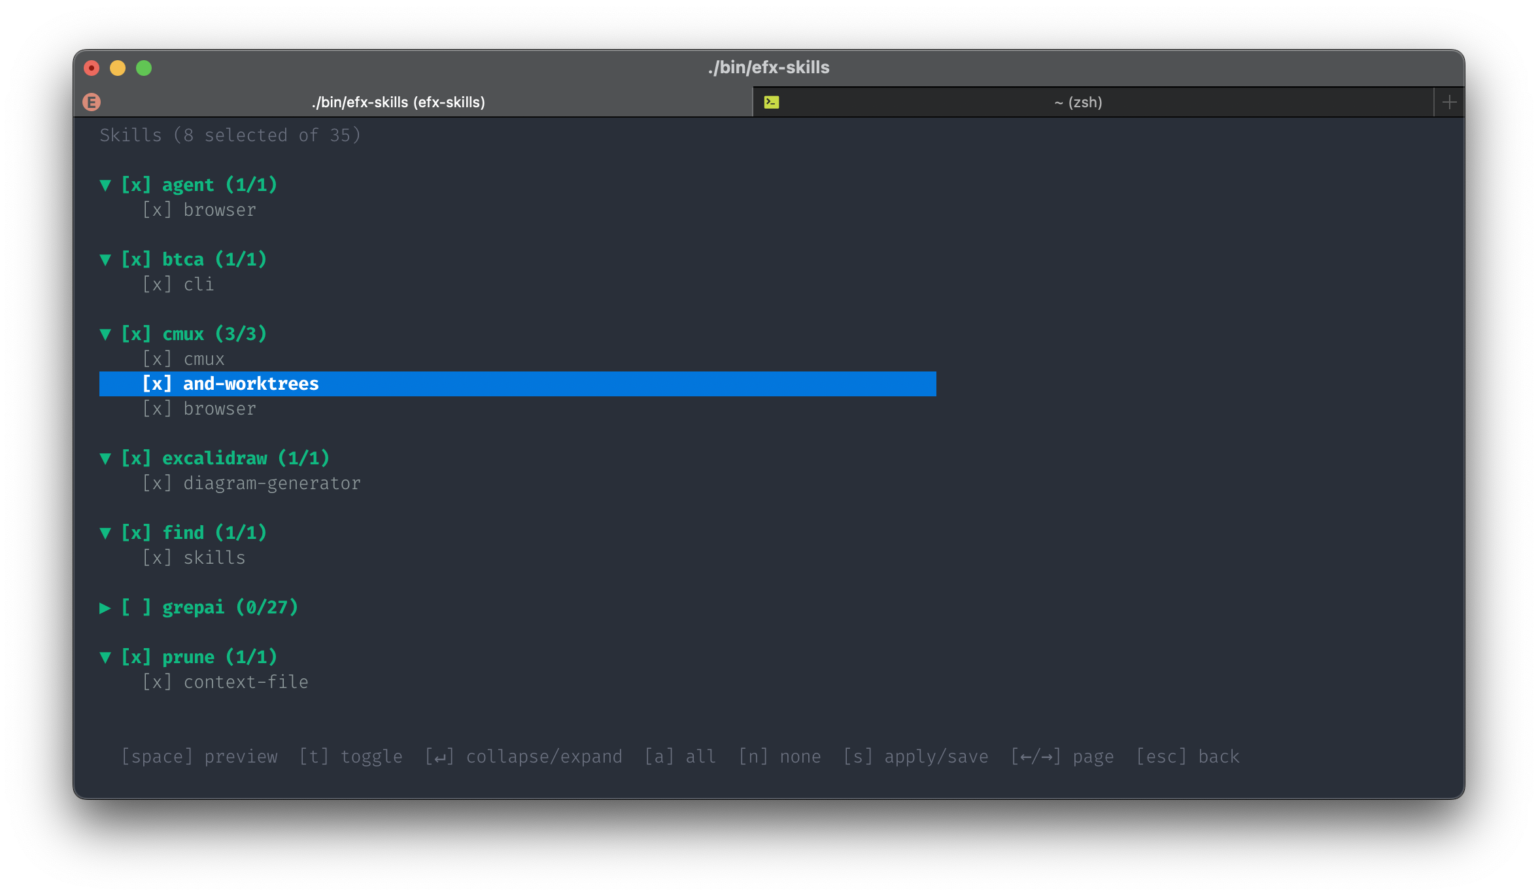Select the ./bin/efx-skills (efx-skills) tab
The image size is (1538, 896).
coord(398,102)
